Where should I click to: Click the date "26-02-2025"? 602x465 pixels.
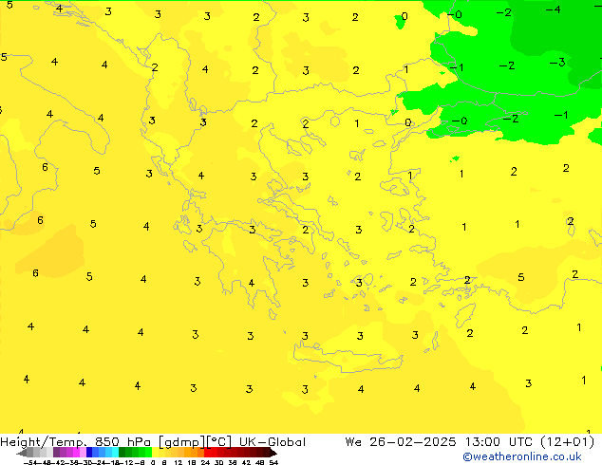tap(413, 442)
